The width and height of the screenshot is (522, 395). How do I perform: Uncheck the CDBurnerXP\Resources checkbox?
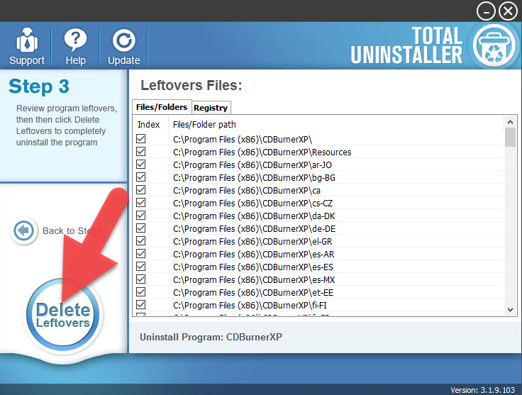click(141, 152)
